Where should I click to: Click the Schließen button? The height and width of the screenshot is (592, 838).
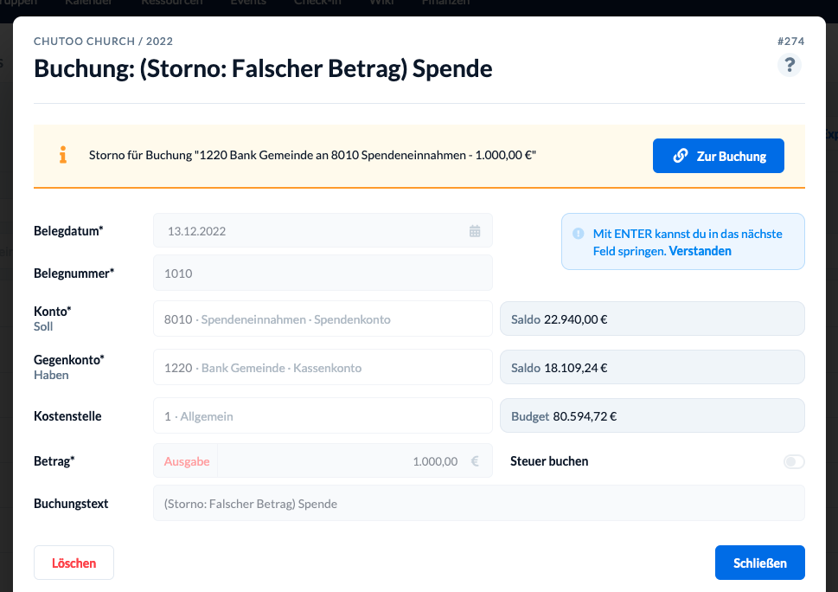click(x=760, y=563)
